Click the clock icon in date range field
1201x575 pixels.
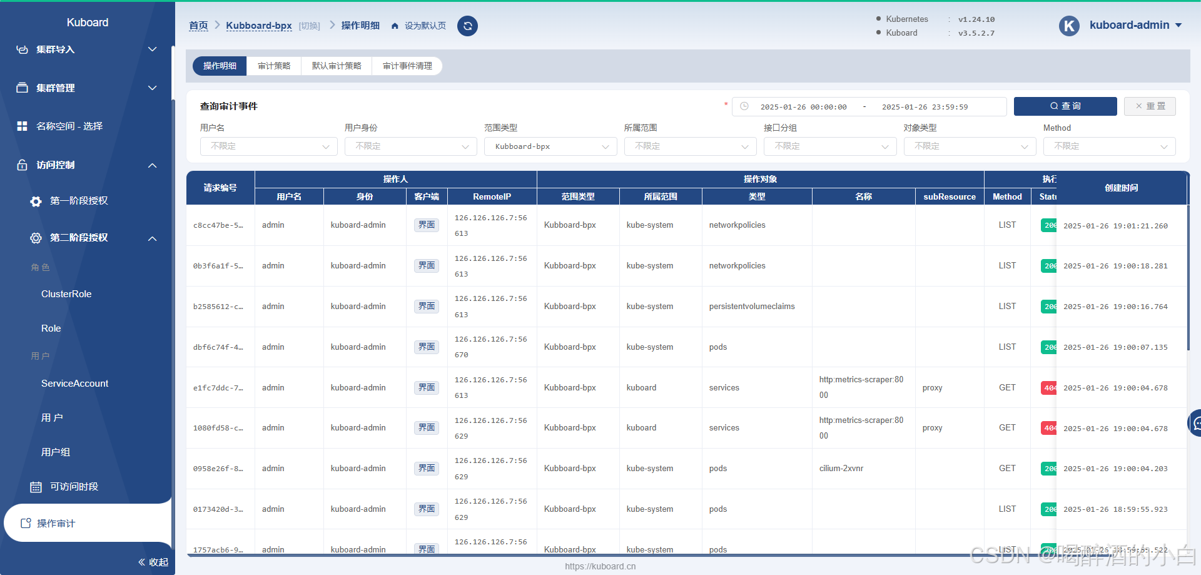click(744, 106)
